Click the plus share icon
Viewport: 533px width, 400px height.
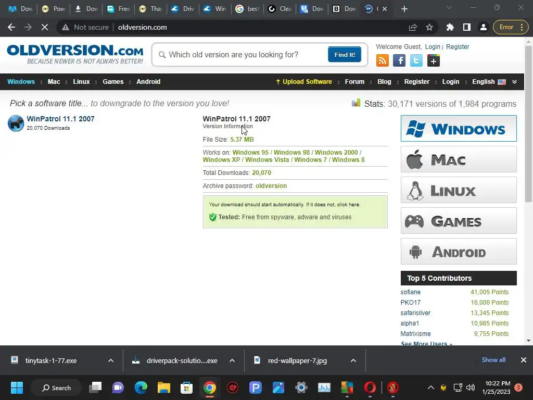pyautogui.click(x=434, y=60)
